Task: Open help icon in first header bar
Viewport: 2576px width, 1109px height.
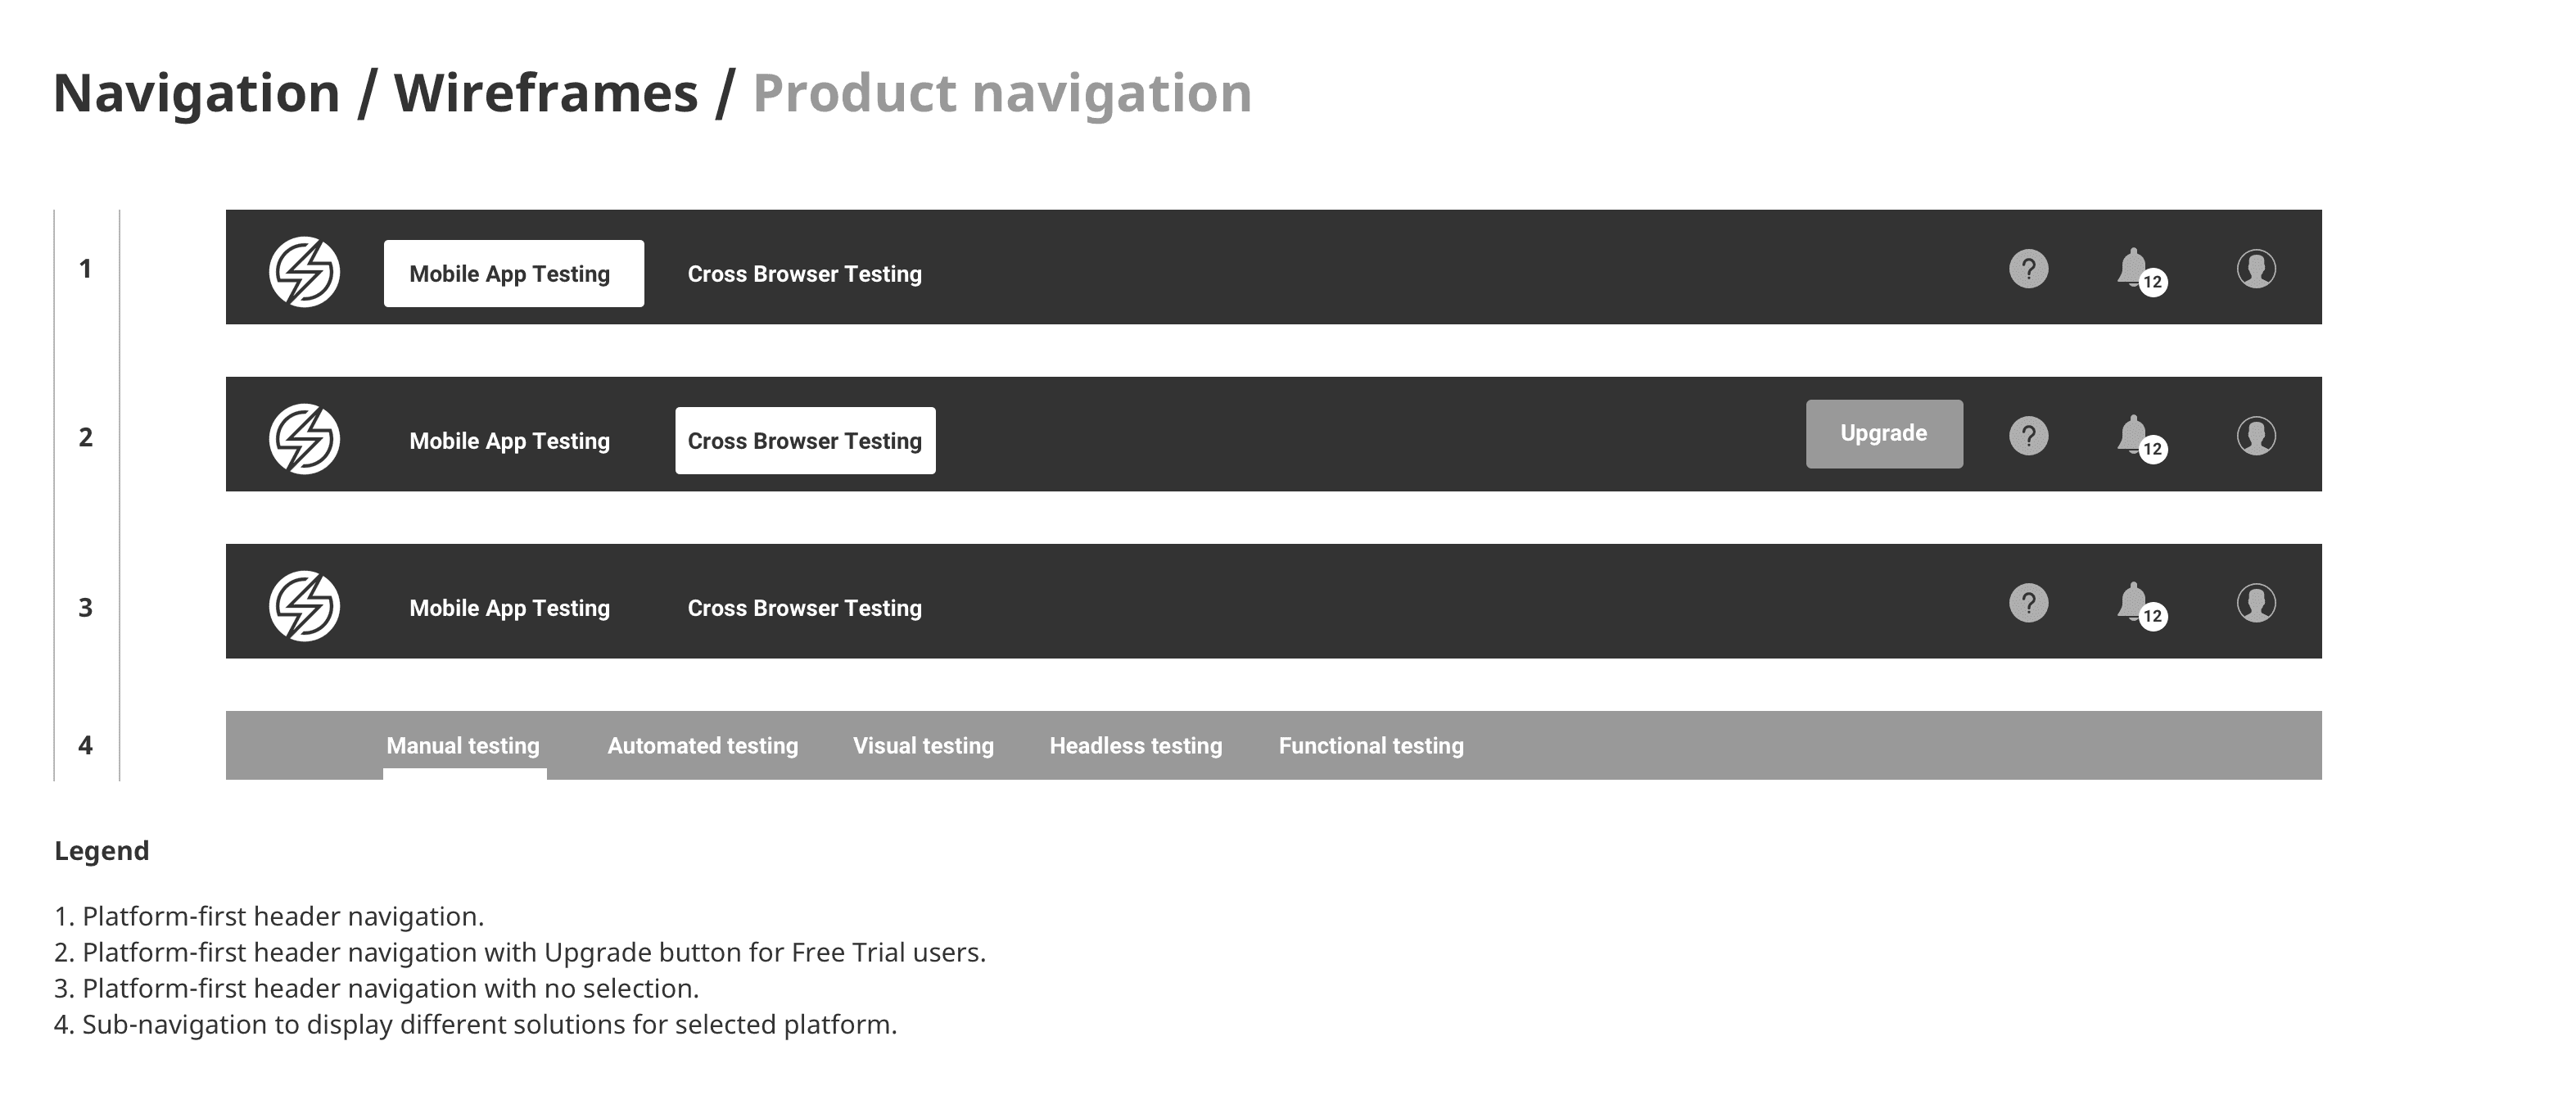Action: pos(2029,269)
